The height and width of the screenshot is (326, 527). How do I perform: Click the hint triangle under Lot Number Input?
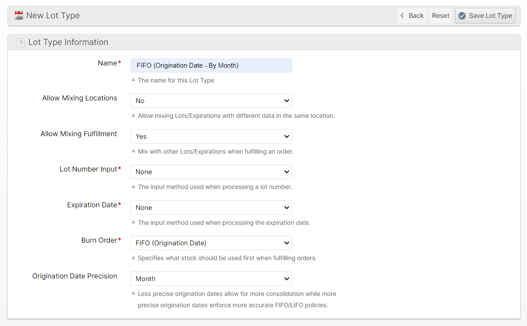coord(134,186)
